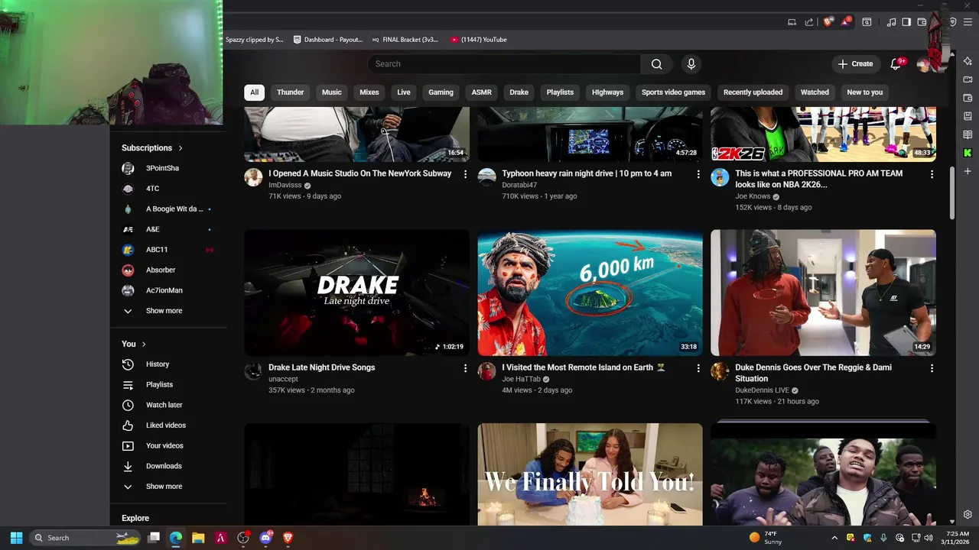Toggle the browser sidebar panel icon
Image resolution: width=979 pixels, height=550 pixels.
click(906, 22)
